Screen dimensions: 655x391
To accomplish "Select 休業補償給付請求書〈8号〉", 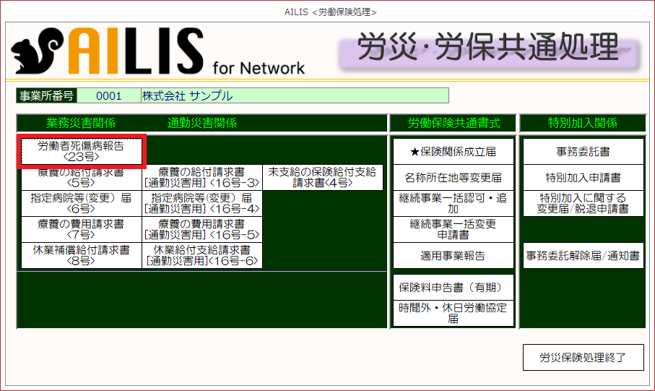I will point(81,255).
